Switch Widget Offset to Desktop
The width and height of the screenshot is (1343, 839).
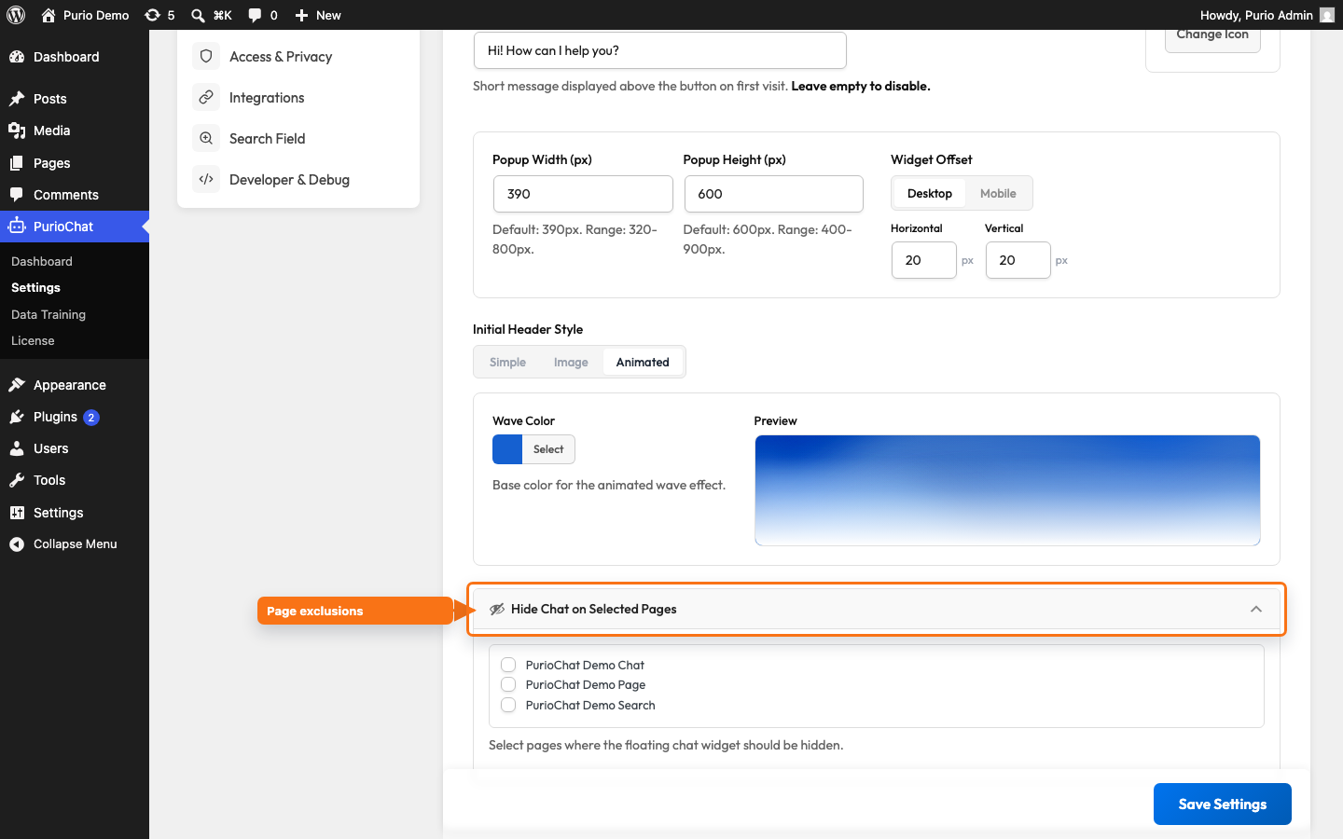click(930, 193)
